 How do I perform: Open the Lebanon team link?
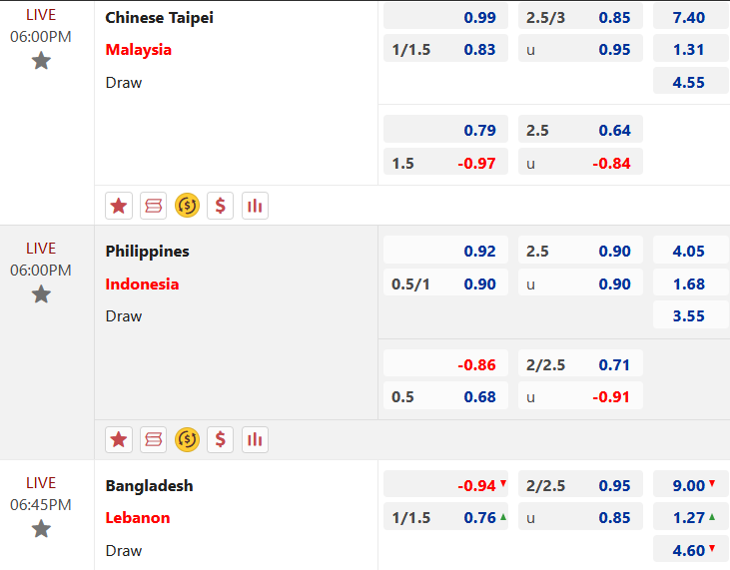[x=138, y=517]
